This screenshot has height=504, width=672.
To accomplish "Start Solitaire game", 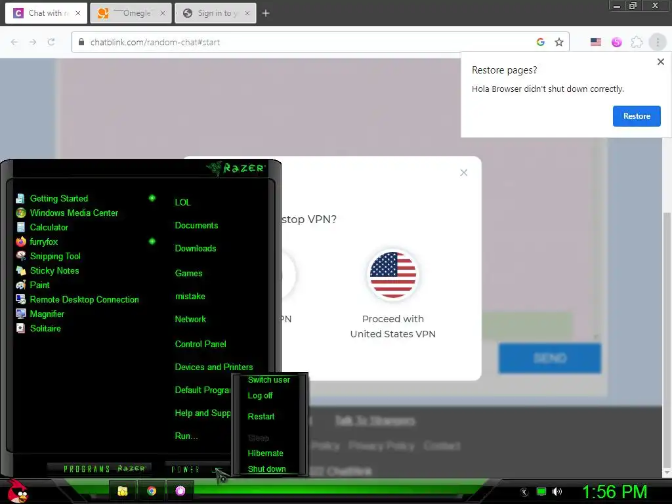I will coord(38,328).
